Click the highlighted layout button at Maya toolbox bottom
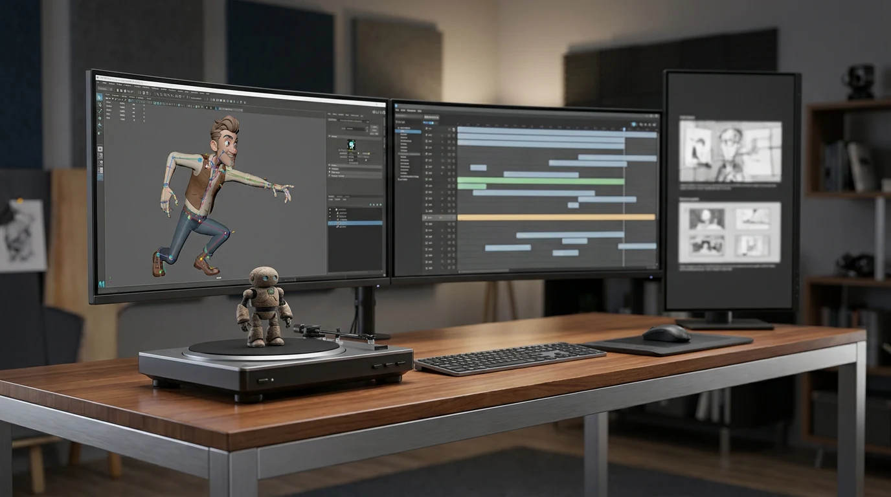Image resolution: width=891 pixels, height=497 pixels. click(100, 177)
